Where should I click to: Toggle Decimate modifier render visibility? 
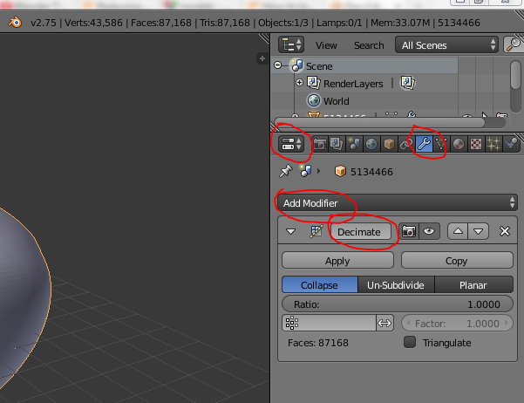point(408,231)
